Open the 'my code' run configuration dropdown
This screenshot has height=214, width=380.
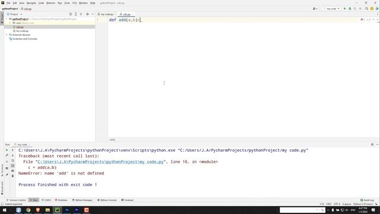coord(331,8)
